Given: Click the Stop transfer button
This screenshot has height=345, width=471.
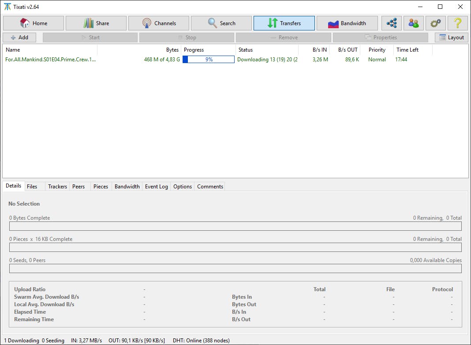Looking at the screenshot, I should point(187,37).
